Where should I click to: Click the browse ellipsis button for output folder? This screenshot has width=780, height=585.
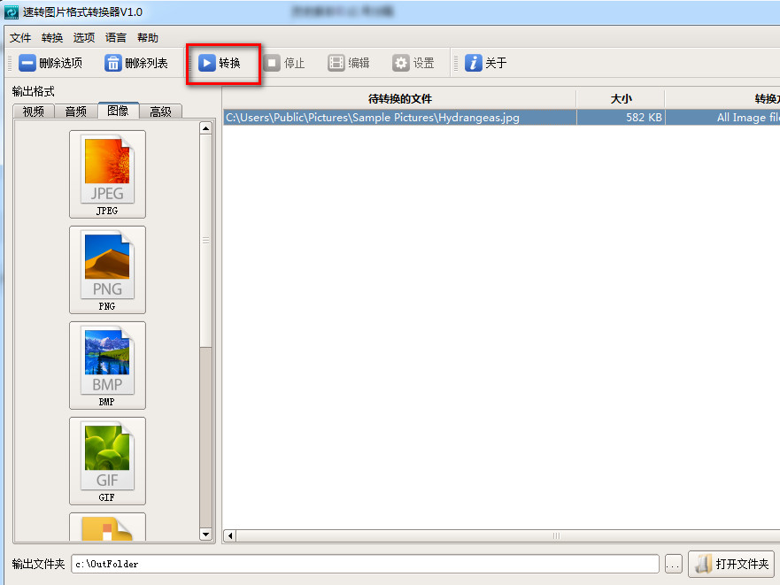(x=673, y=564)
